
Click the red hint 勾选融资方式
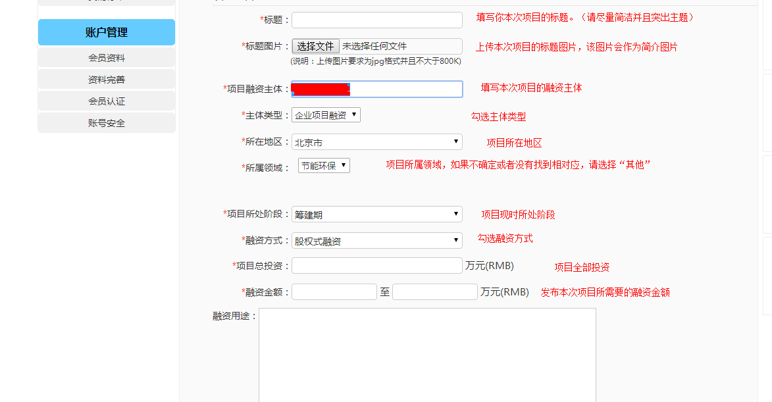505,238
